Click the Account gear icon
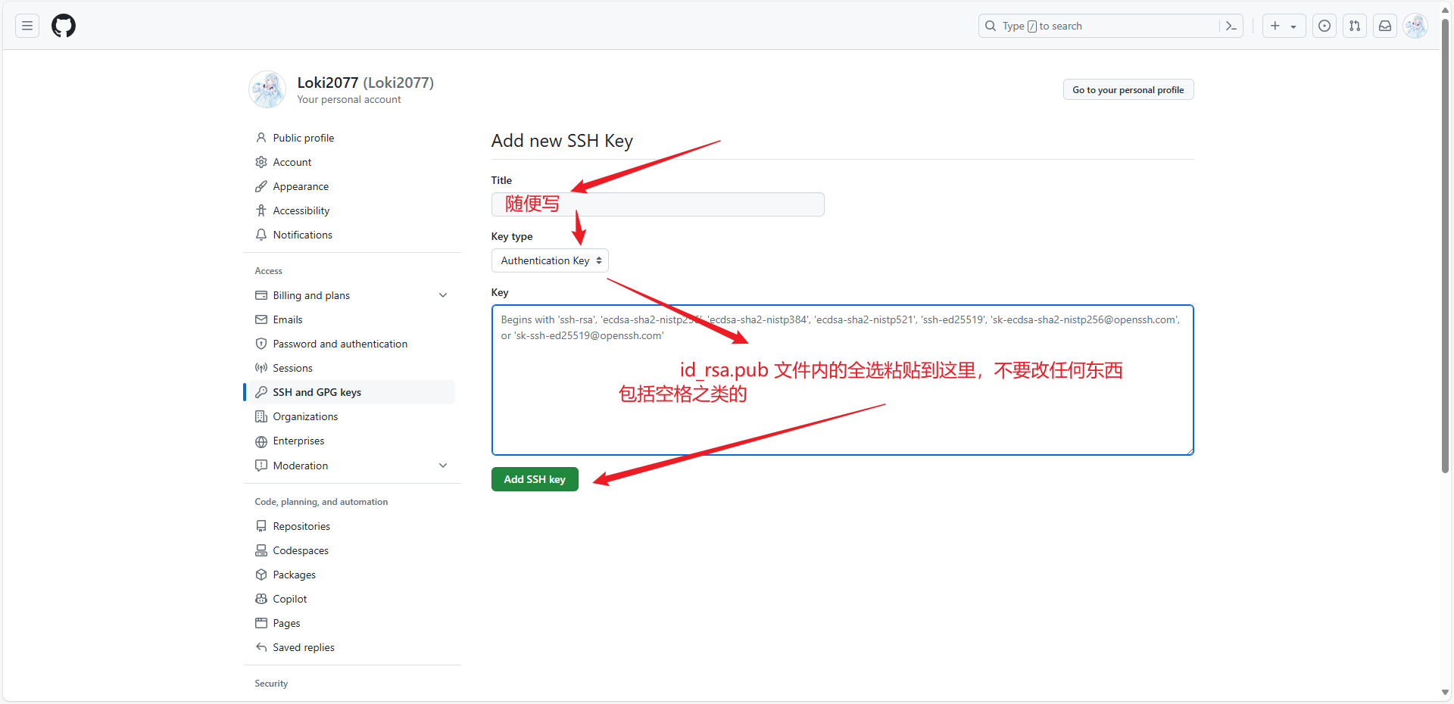The image size is (1454, 704). tap(261, 162)
